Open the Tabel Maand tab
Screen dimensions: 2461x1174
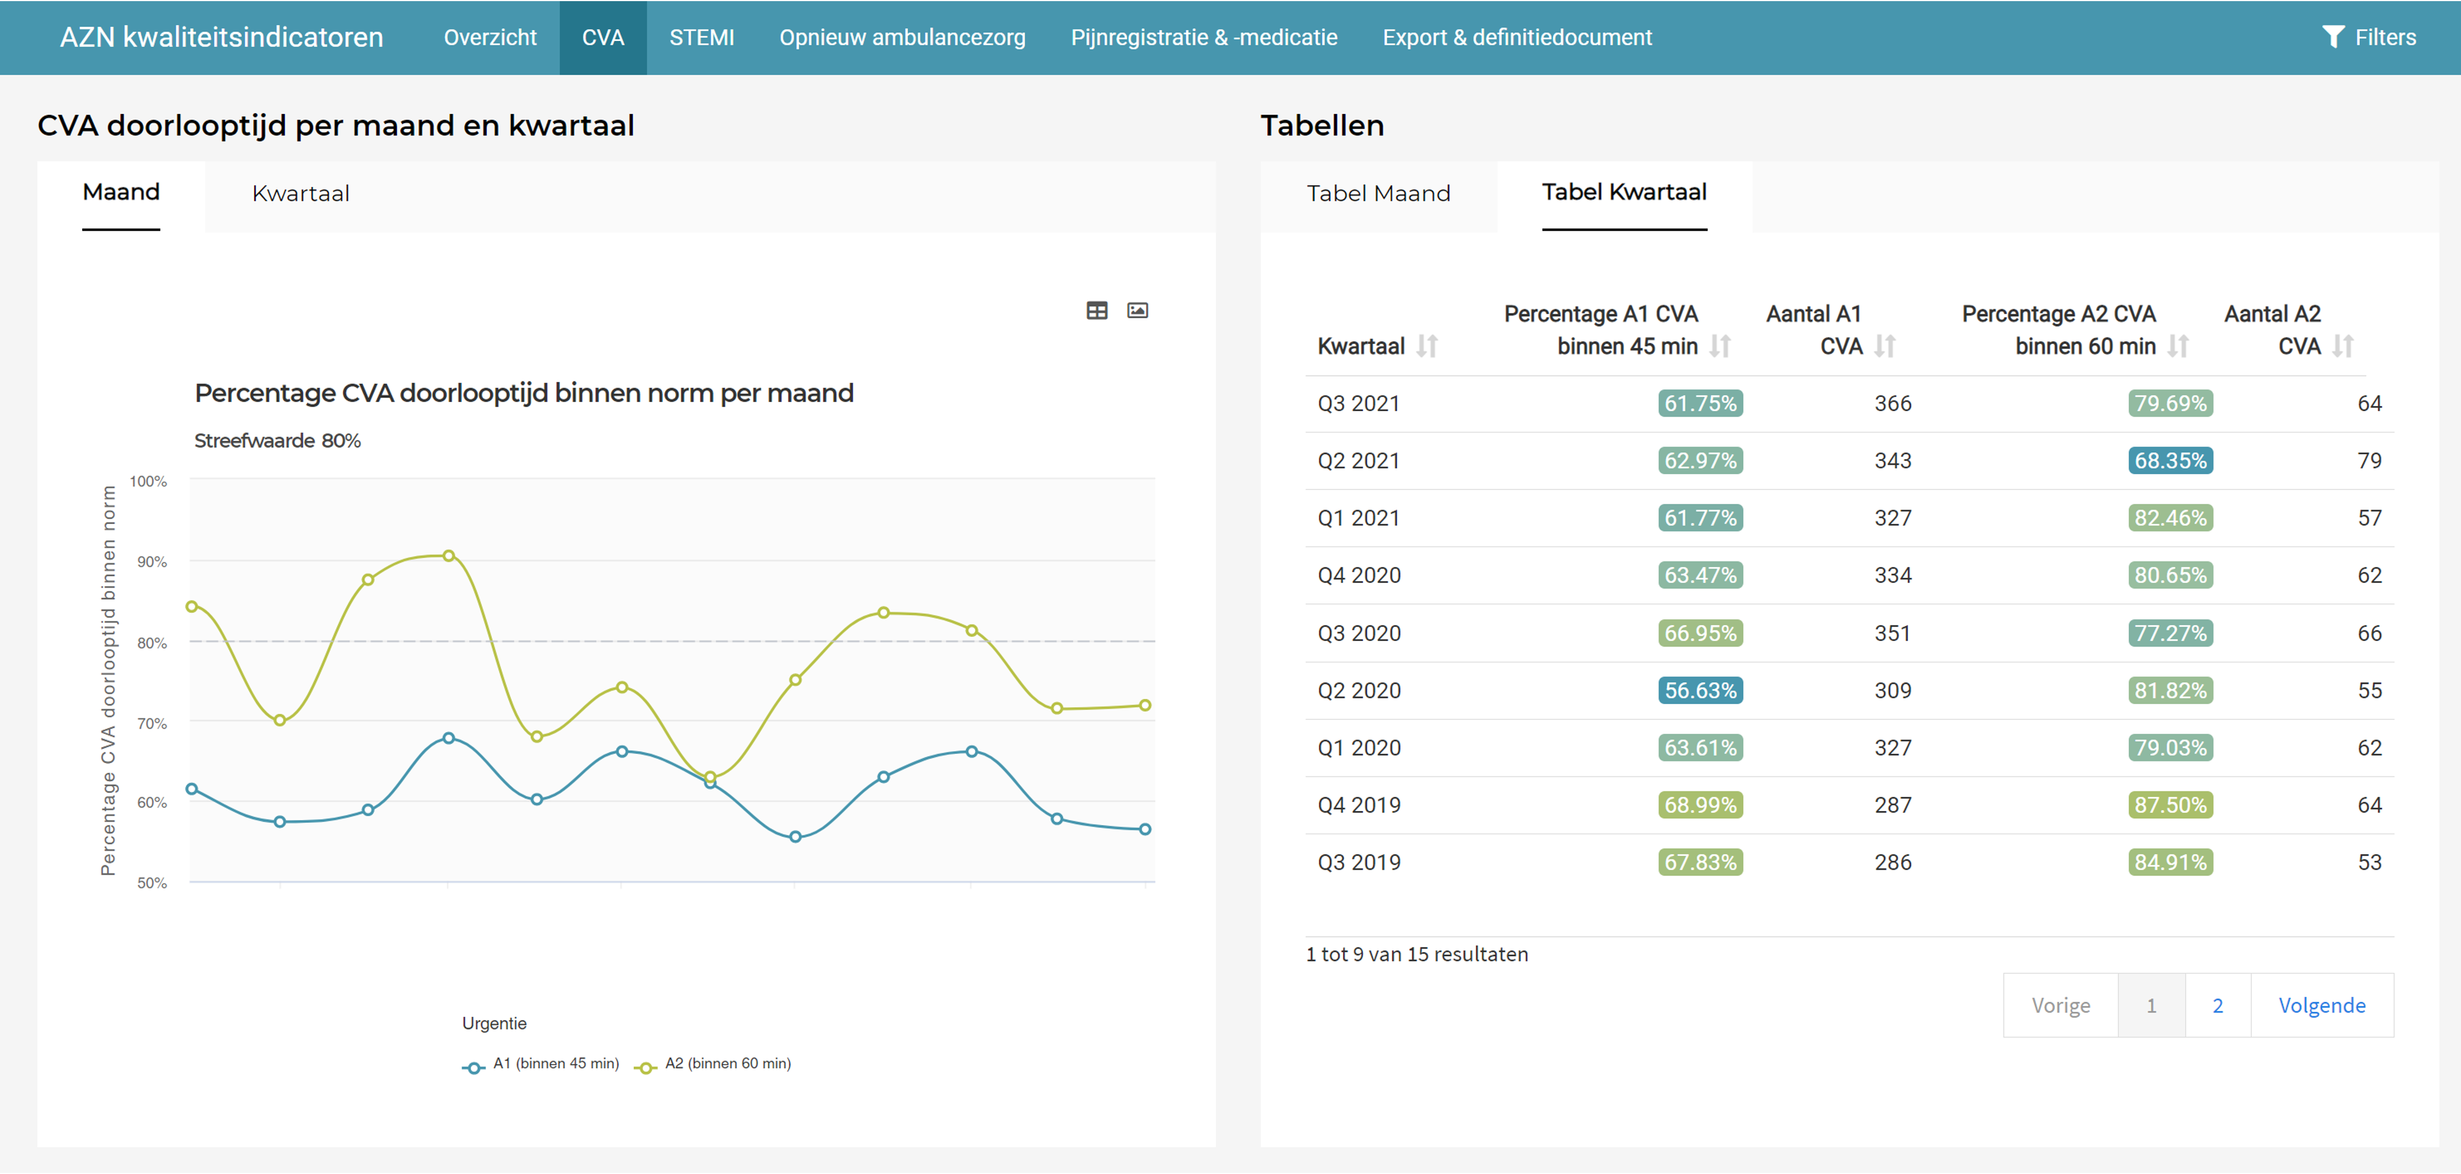pos(1378,194)
